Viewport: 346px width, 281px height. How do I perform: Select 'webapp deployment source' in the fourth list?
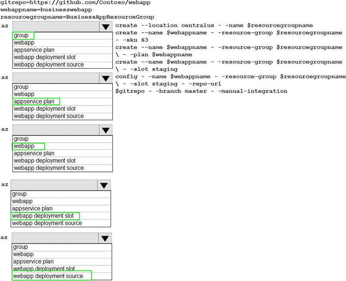(x=61, y=223)
